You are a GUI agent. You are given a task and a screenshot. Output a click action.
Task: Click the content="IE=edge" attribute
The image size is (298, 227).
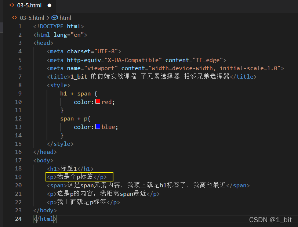[x=194, y=60]
